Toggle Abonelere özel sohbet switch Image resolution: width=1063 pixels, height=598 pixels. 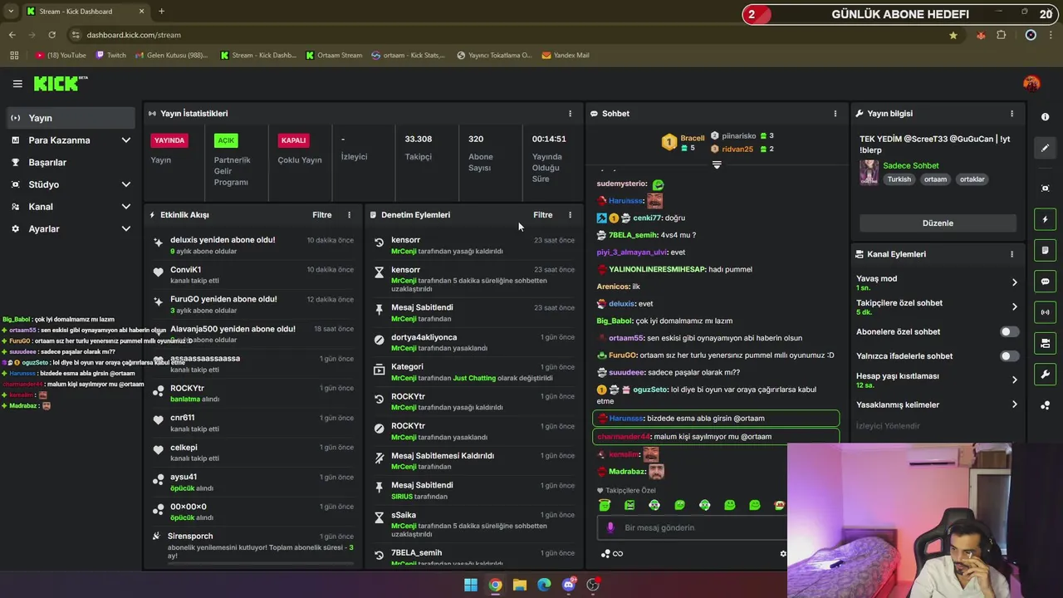[x=1009, y=331]
